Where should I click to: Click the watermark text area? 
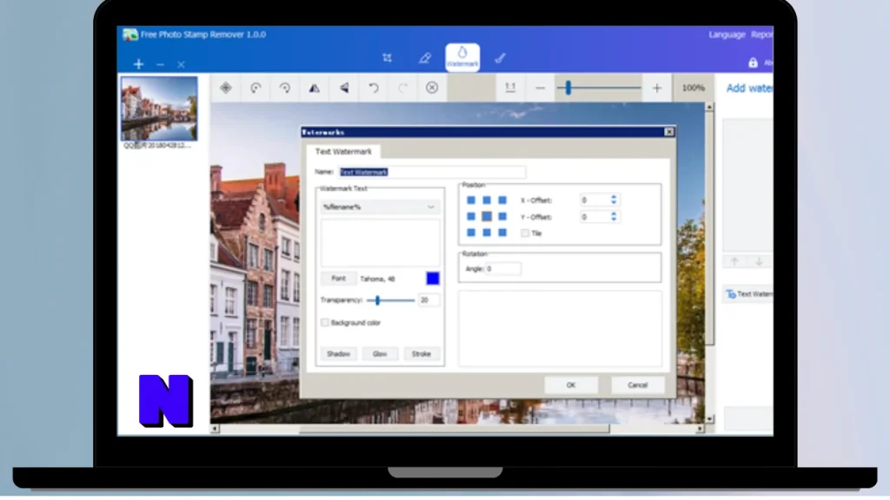tap(380, 243)
